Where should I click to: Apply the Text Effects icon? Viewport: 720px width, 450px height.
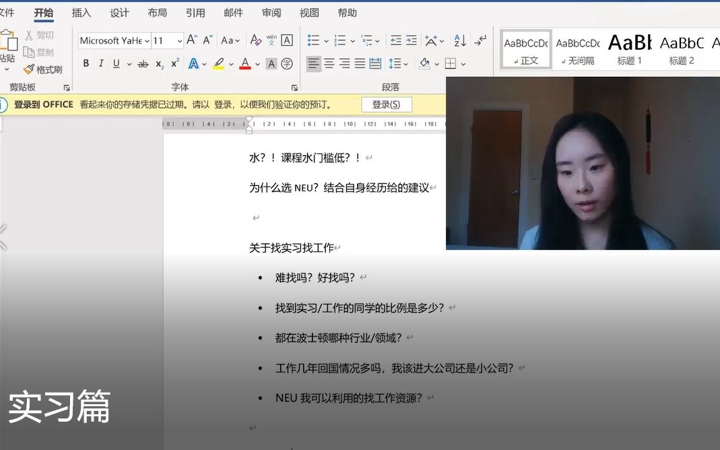coord(194,63)
